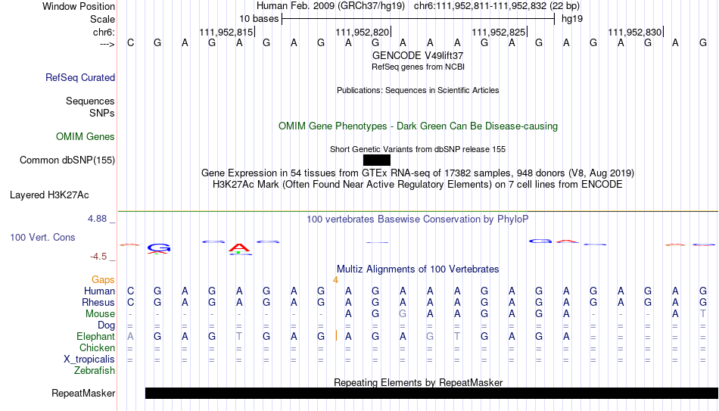The width and height of the screenshot is (719, 411).
Task: Click the black dbSNP variant block
Action: click(376, 160)
